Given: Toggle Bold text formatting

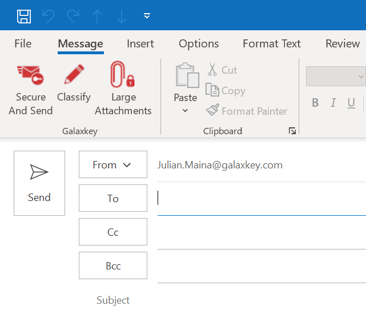Looking at the screenshot, I should click(315, 103).
